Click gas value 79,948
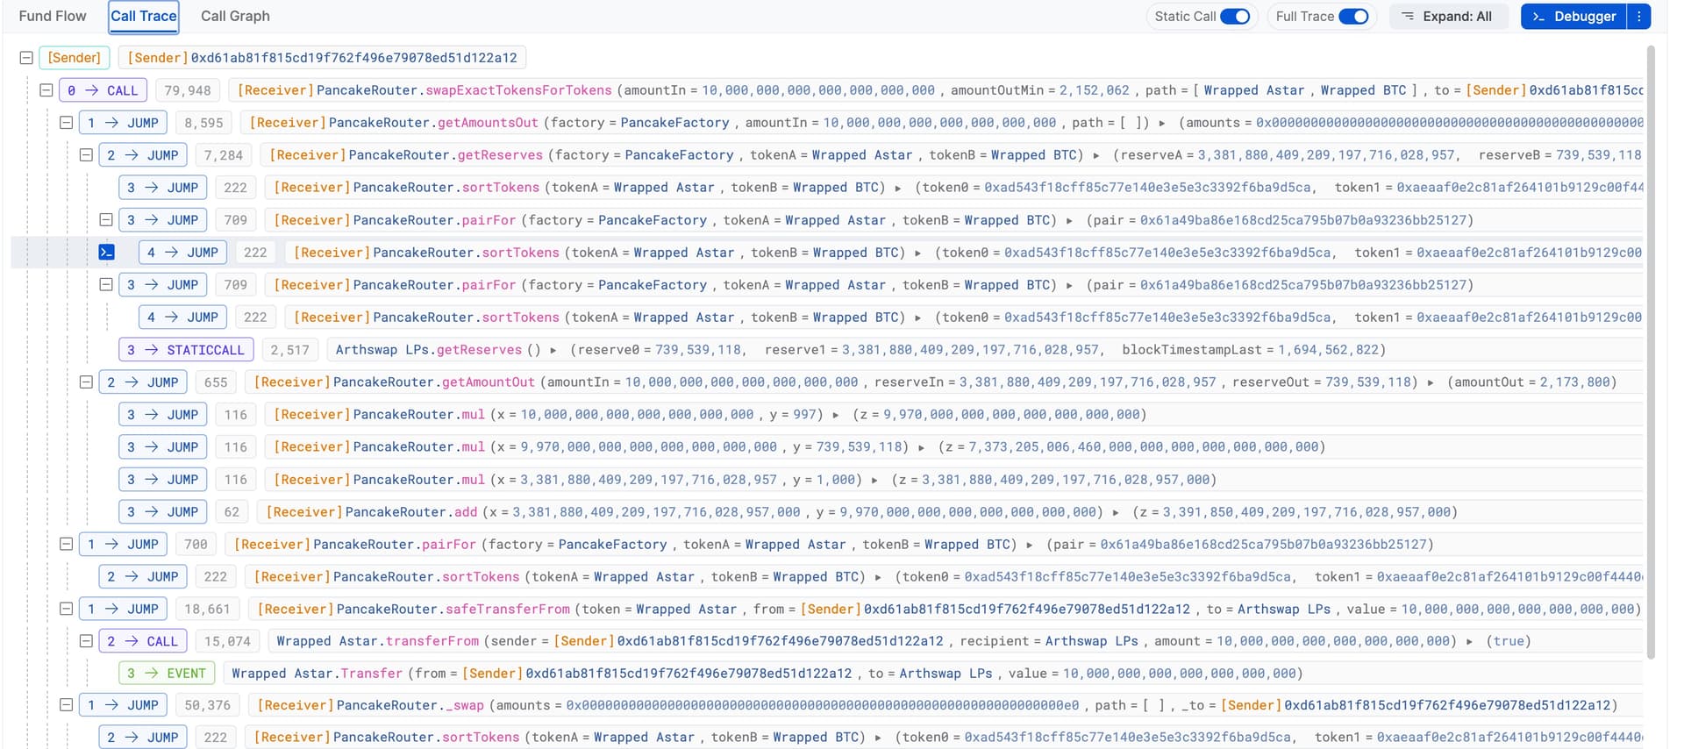 click(188, 90)
